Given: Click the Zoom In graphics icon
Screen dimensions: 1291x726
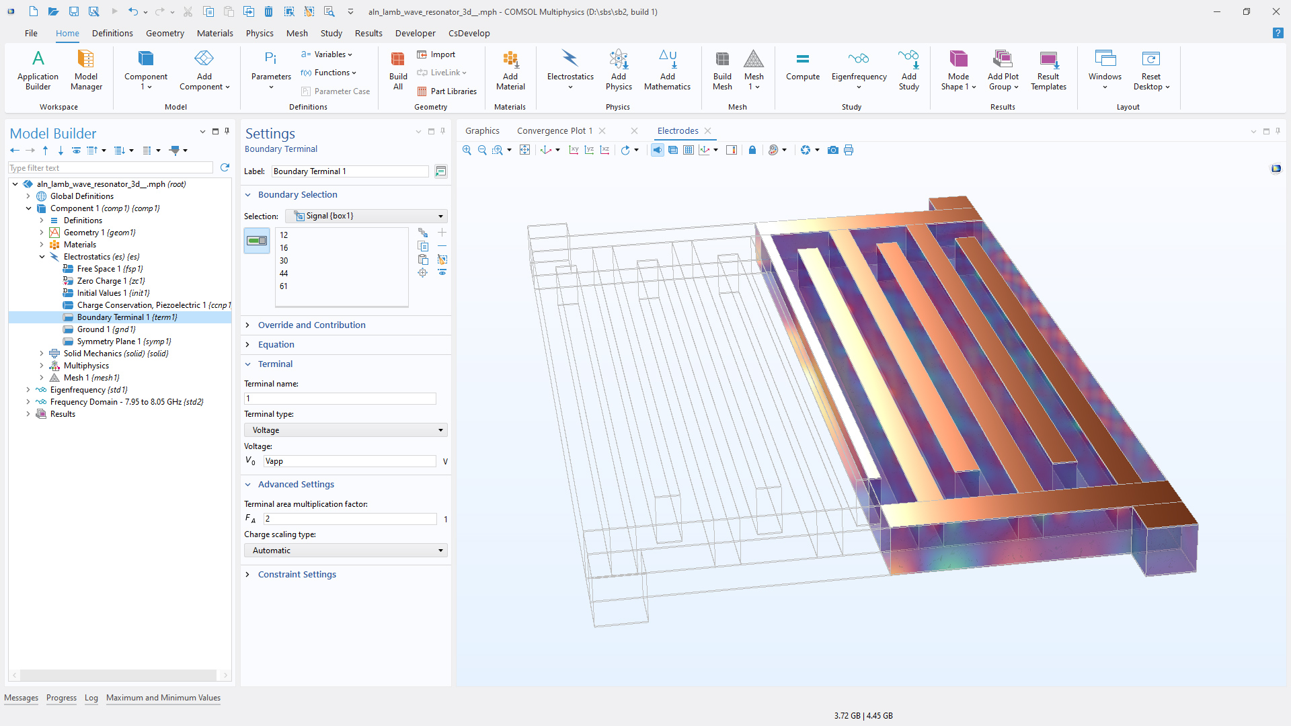Looking at the screenshot, I should point(467,150).
